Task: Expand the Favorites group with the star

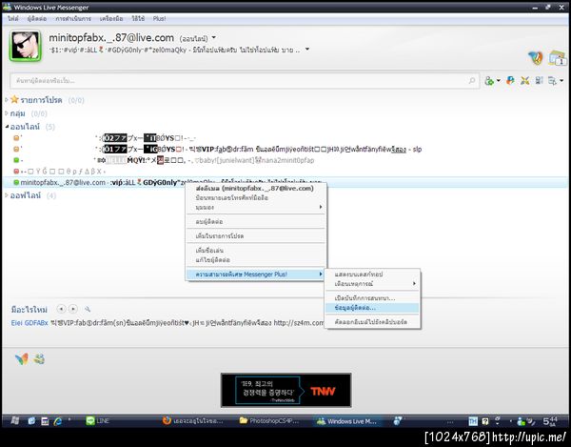Action: (7, 99)
